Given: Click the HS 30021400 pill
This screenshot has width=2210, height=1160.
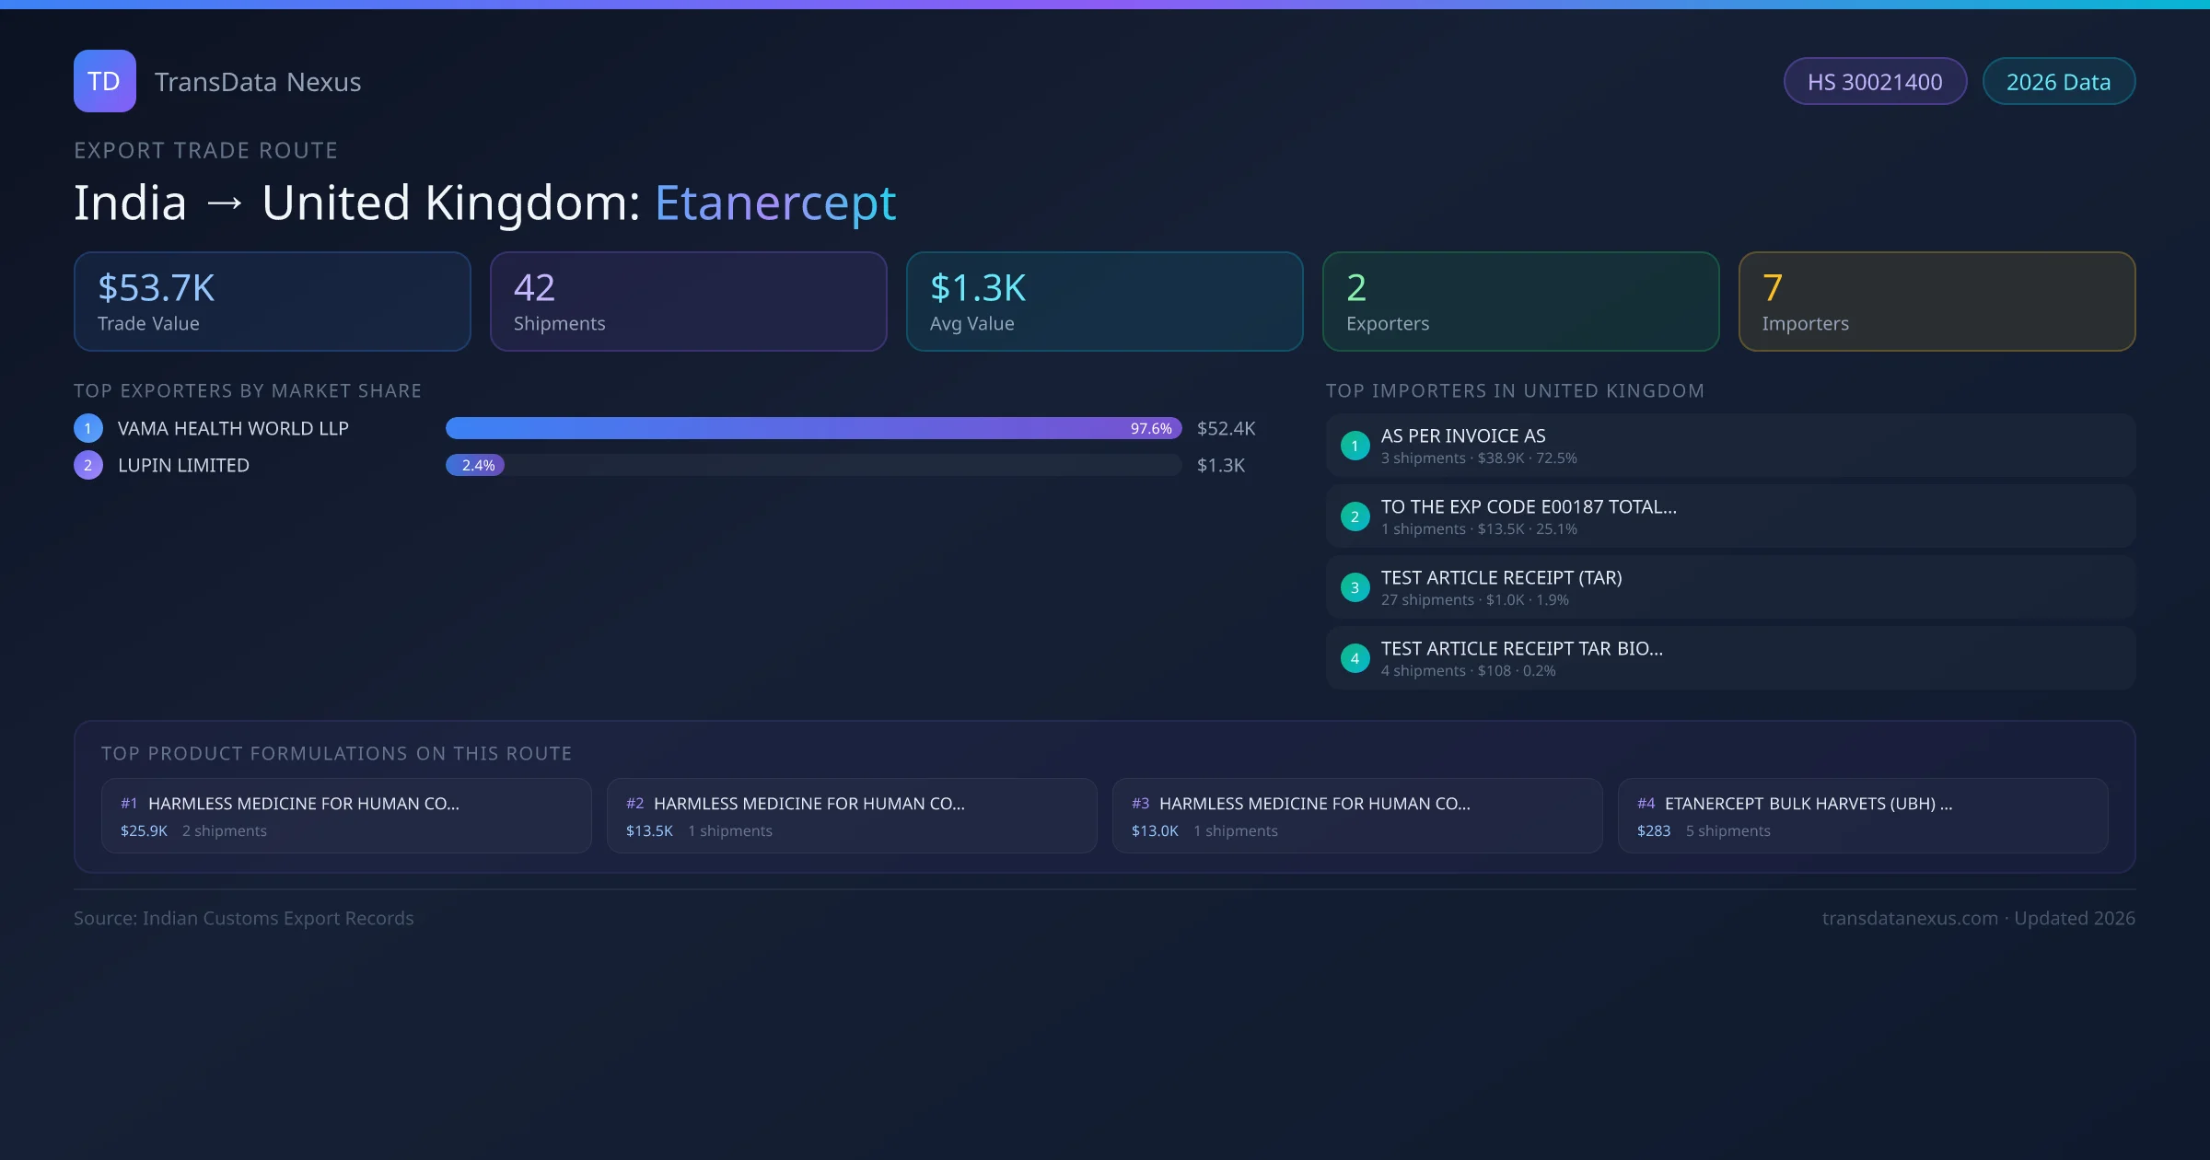Looking at the screenshot, I should (1875, 82).
